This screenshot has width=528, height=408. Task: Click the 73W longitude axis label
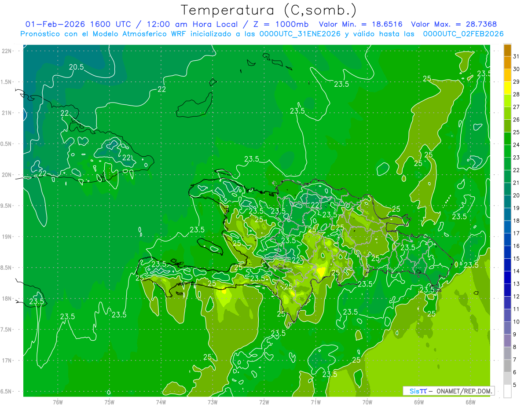(x=213, y=402)
